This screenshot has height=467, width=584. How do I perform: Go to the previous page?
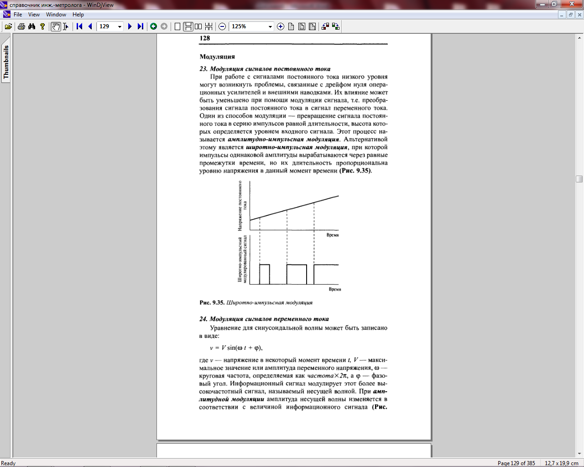click(90, 26)
